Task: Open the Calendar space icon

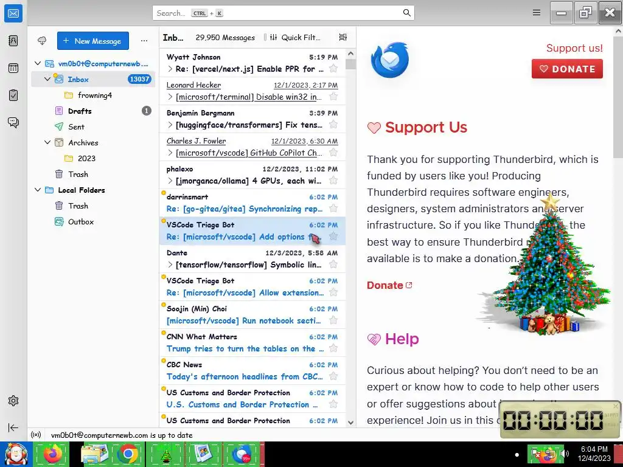Action: [x=13, y=68]
